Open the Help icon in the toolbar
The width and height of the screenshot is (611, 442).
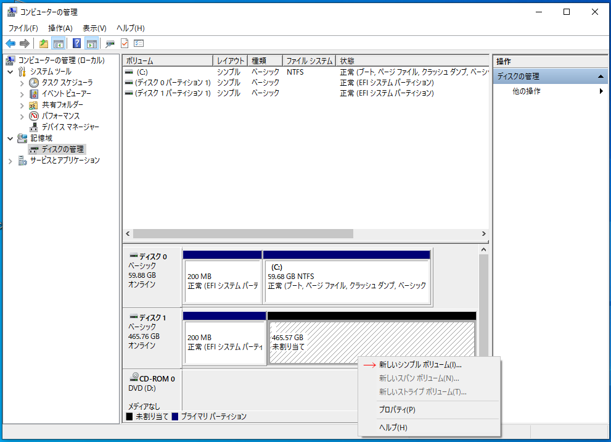(76, 43)
